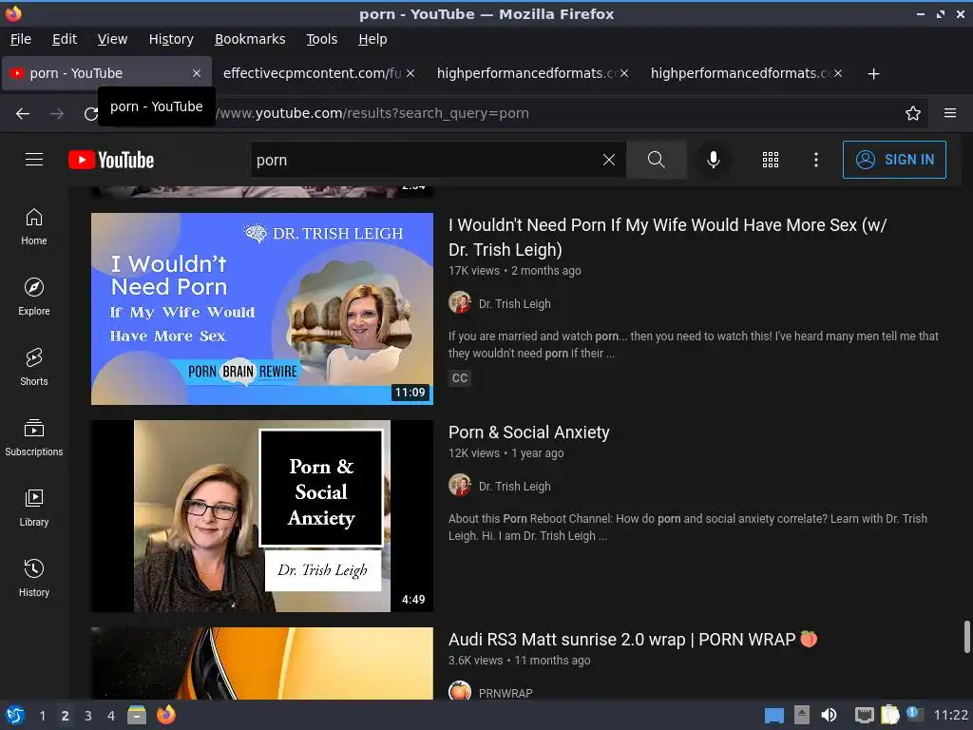Viewport: 973px width, 730px height.
Task: Click the 11:09 video thumbnail
Action: click(x=262, y=309)
